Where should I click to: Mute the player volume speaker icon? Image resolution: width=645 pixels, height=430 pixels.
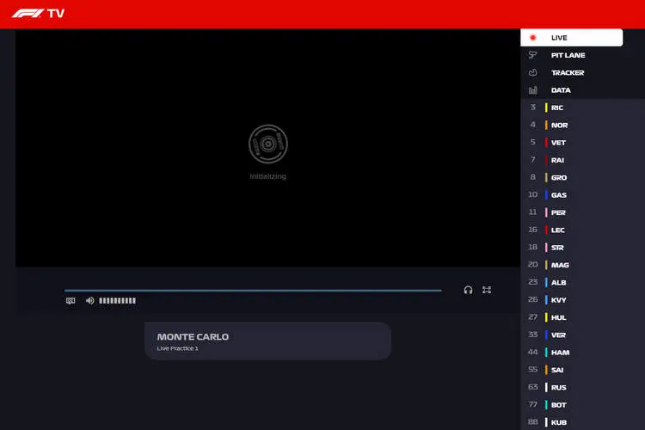89,301
